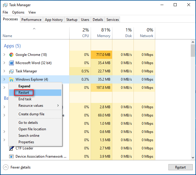This screenshot has width=196, height=175.
Task: Sort by the Network column header
Action: 144,33
